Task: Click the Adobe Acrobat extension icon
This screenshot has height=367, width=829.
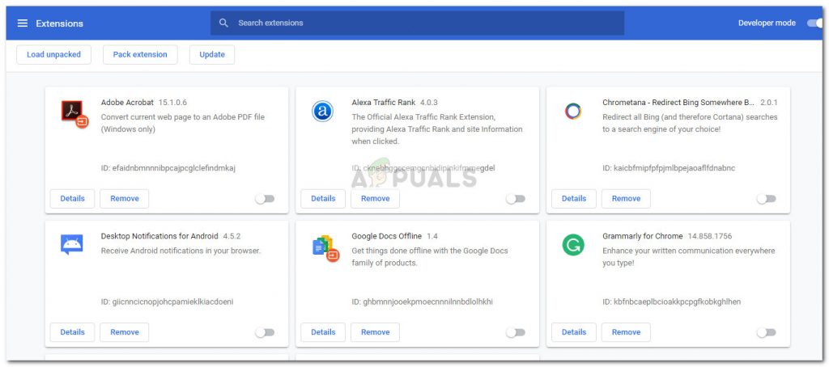Action: (74, 113)
